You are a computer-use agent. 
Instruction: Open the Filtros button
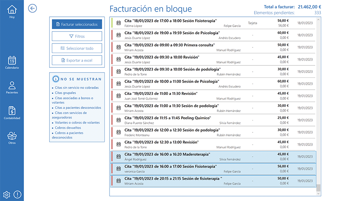point(77,36)
